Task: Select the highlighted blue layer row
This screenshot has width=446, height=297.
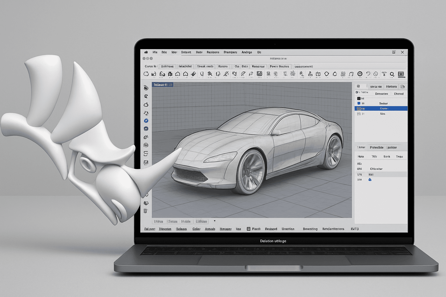Action: (381, 108)
